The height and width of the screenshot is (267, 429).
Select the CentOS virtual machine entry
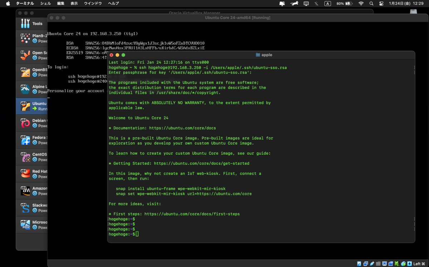[32, 157]
